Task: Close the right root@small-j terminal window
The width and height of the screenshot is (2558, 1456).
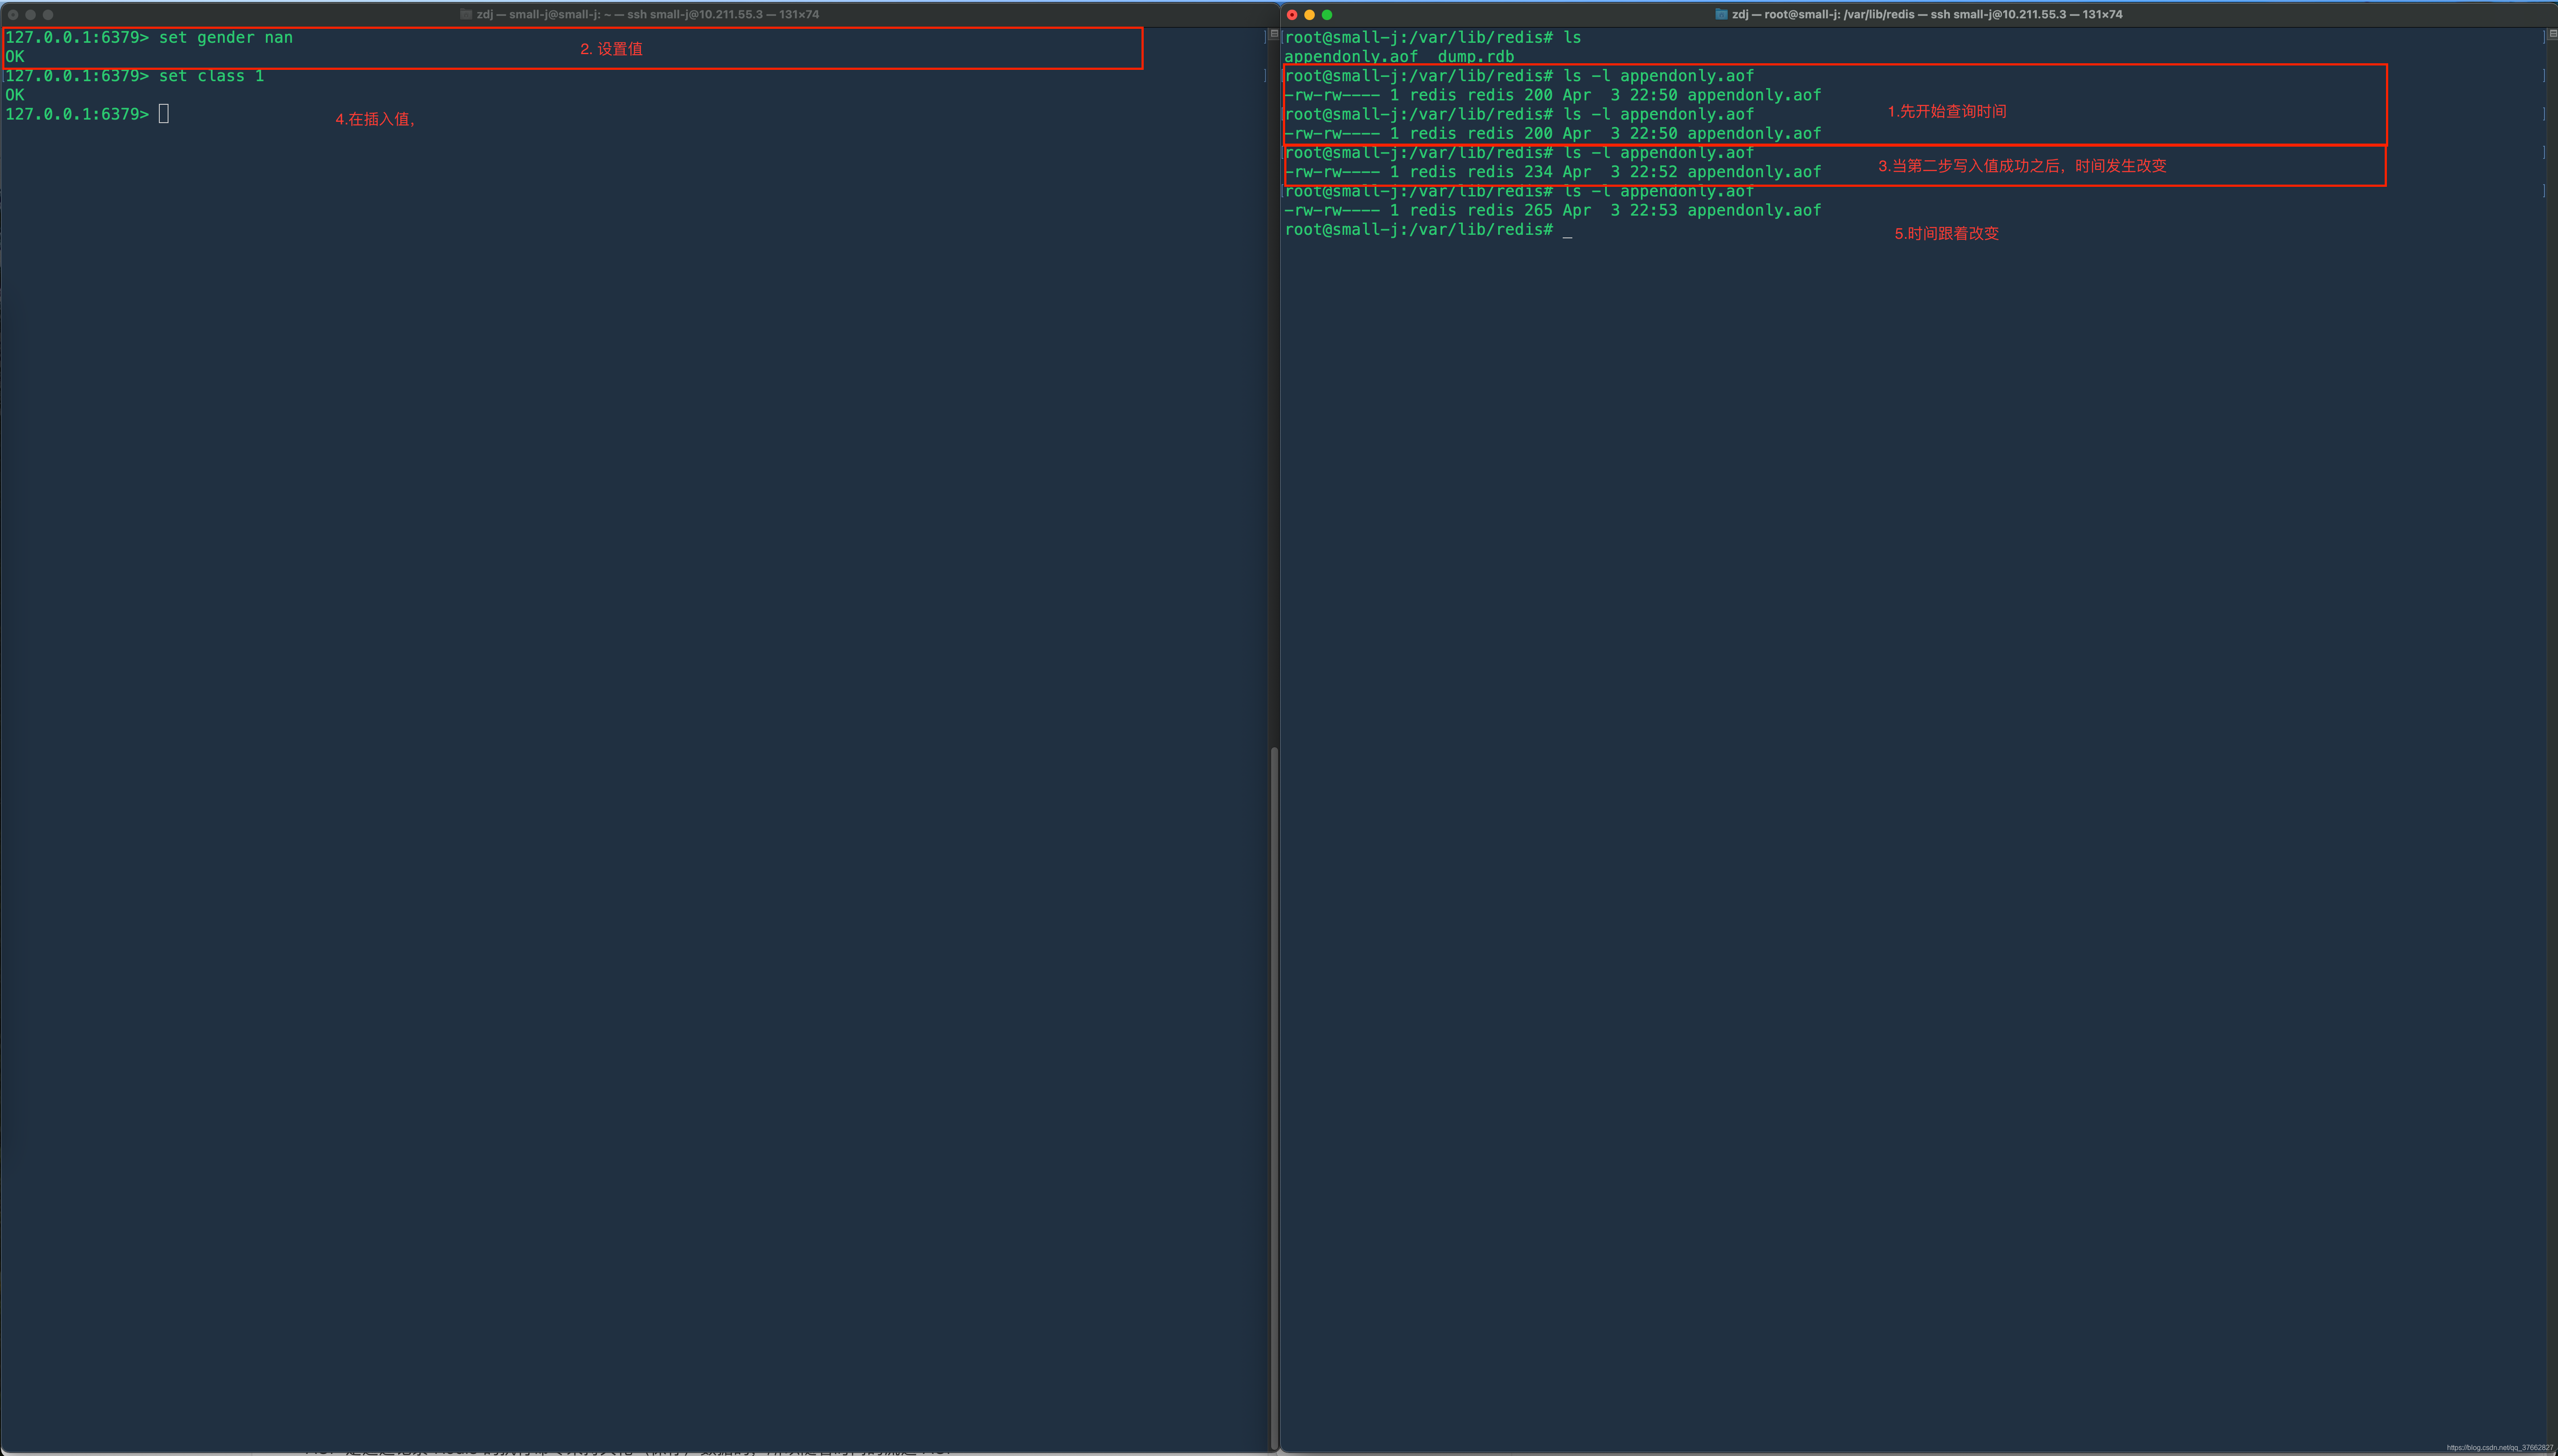Action: coord(1292,14)
